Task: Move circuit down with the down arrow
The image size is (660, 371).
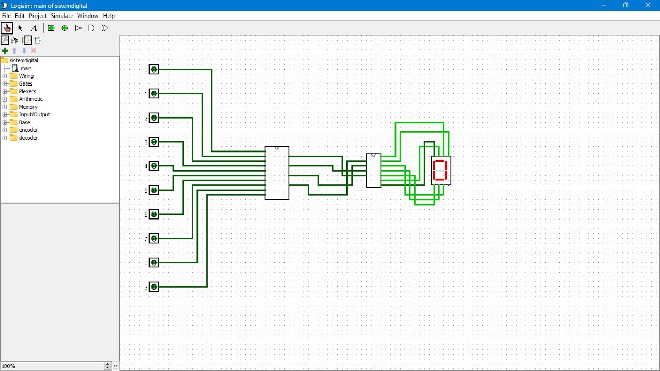Action: 24,50
